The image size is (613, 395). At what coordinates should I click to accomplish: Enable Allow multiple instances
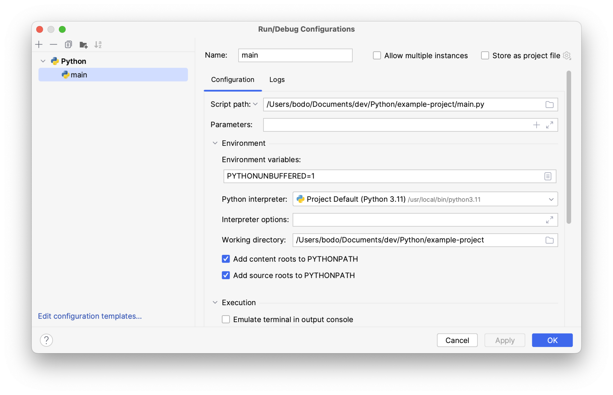point(377,55)
